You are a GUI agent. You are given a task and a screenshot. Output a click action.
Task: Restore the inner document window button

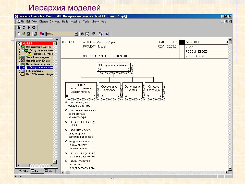click(x=226, y=21)
